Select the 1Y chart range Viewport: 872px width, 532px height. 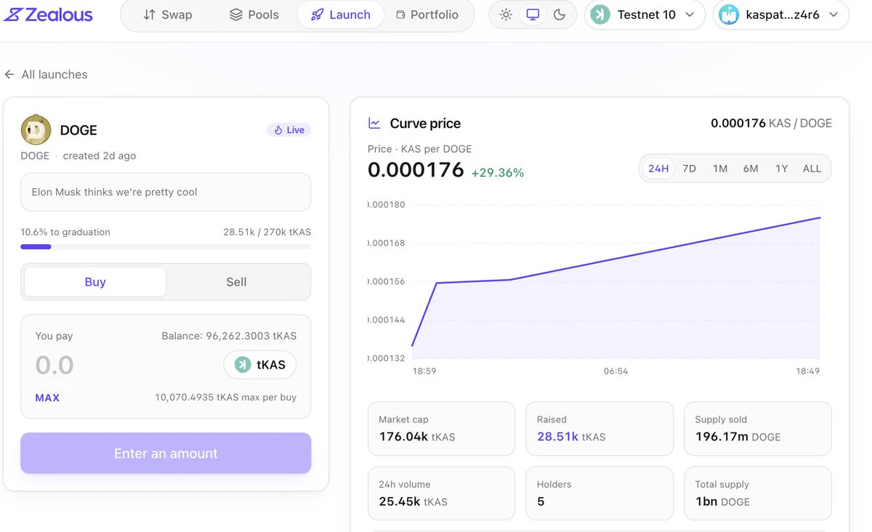coord(781,169)
